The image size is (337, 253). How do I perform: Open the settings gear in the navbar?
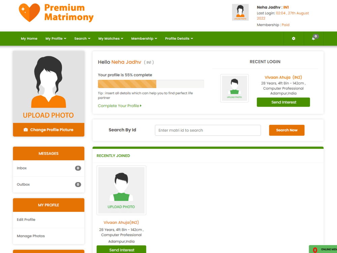click(293, 38)
